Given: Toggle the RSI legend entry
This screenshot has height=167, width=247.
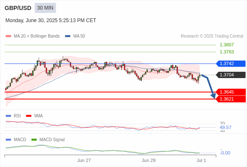Looking at the screenshot, I should (x=13, y=116).
